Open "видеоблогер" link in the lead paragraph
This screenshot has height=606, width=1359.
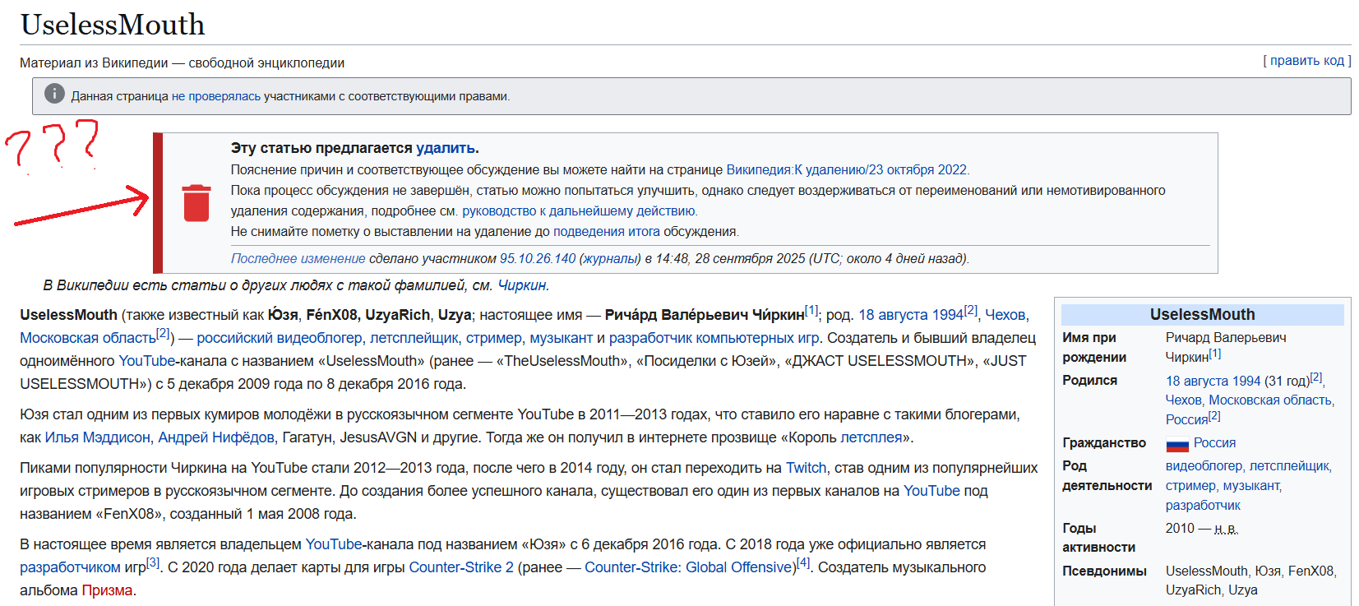coord(319,338)
